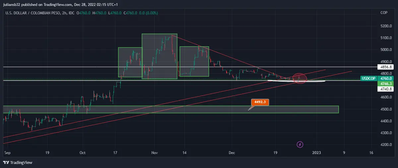
Task: Click the Nov label on time axis
Action: point(154,153)
